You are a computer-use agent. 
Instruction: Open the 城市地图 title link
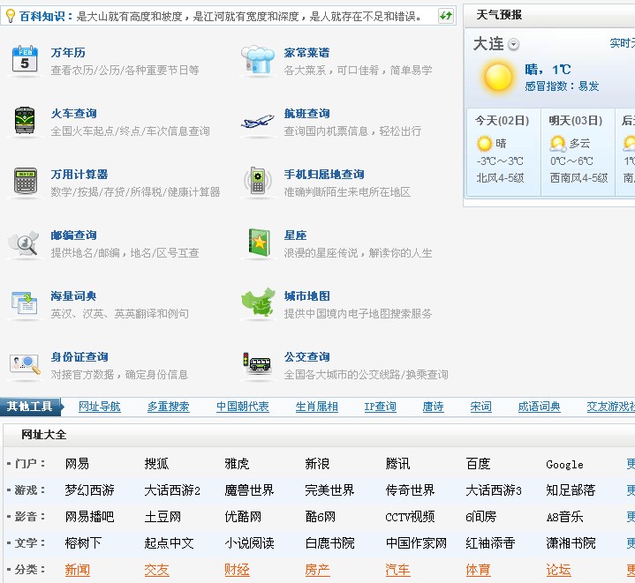click(306, 296)
